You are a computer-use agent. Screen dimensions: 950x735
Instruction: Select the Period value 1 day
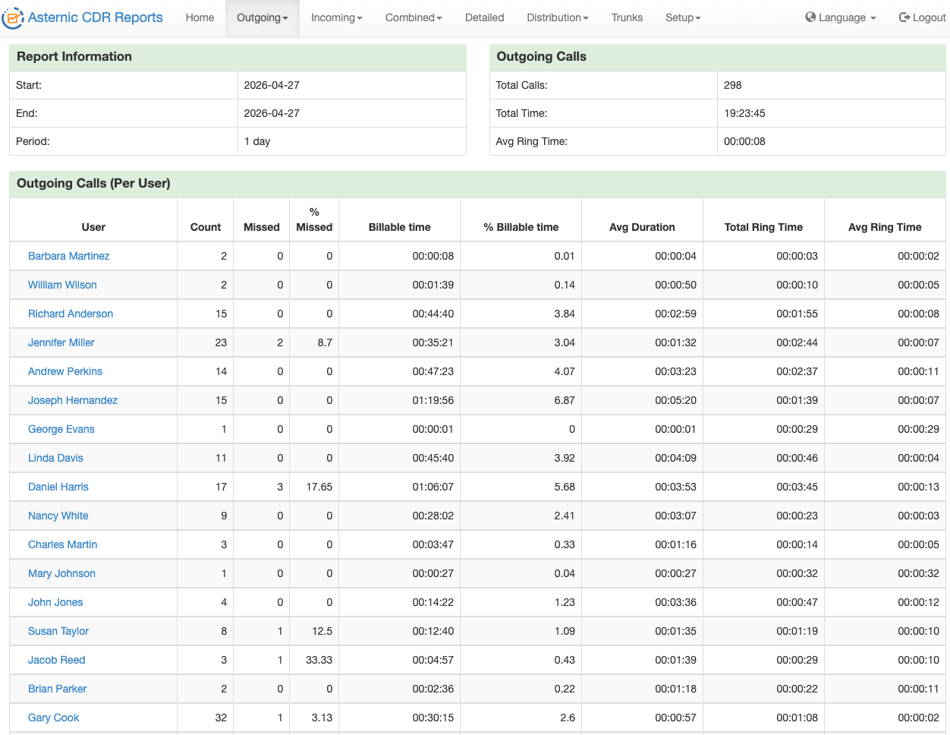click(x=257, y=141)
